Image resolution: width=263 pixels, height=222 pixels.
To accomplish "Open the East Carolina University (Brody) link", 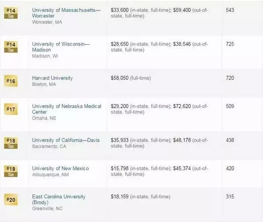I will click(59, 199).
